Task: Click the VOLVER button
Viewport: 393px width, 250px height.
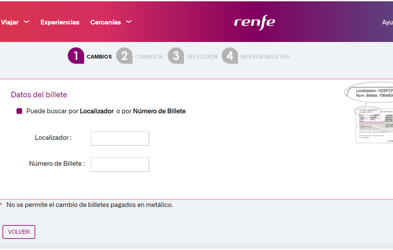Action: click(19, 232)
